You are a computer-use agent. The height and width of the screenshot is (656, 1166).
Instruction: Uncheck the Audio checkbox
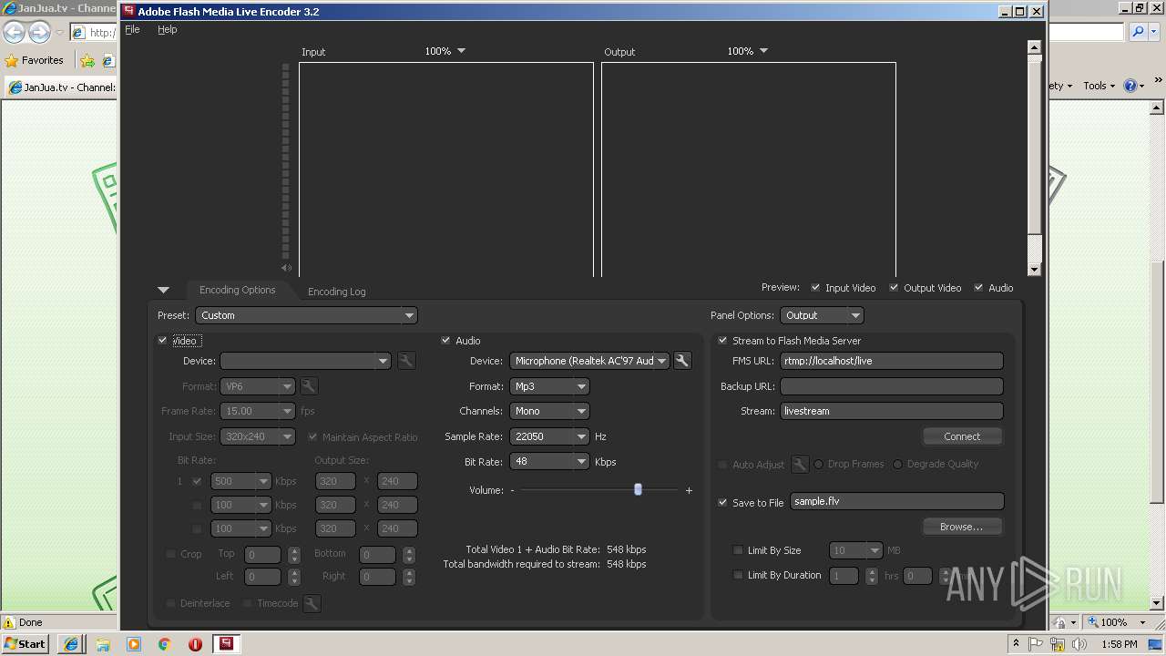click(445, 341)
